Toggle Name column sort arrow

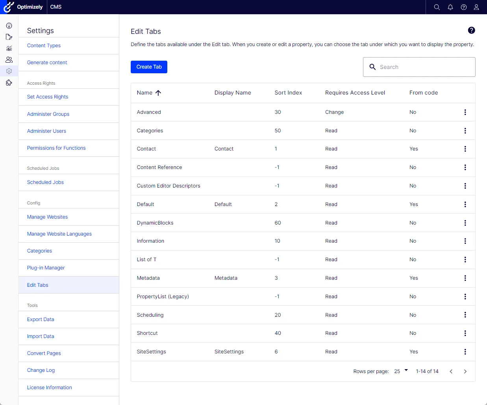[158, 93]
